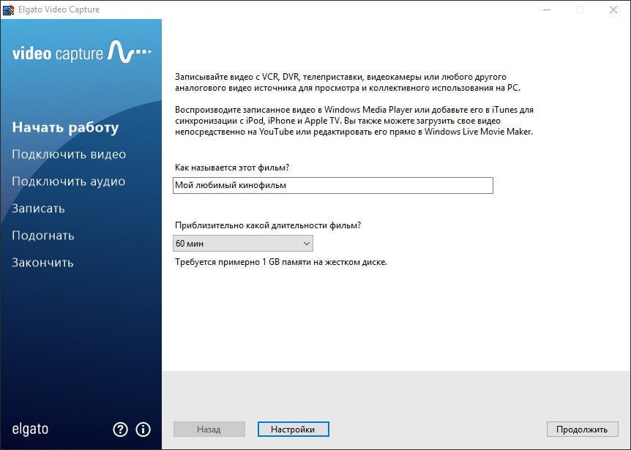This screenshot has width=631, height=450.
Task: Expand the 60 мин duration dropdown
Action: [x=242, y=244]
